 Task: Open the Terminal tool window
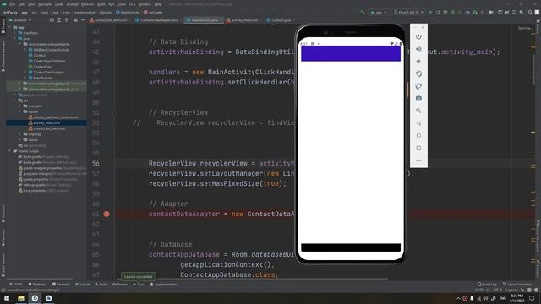(x=61, y=285)
